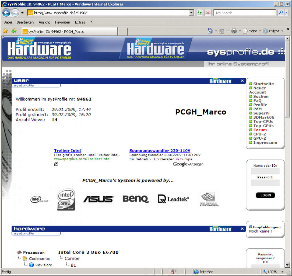Open the Seite toolbar menu
The width and height of the screenshot is (292, 276).
[252, 31]
